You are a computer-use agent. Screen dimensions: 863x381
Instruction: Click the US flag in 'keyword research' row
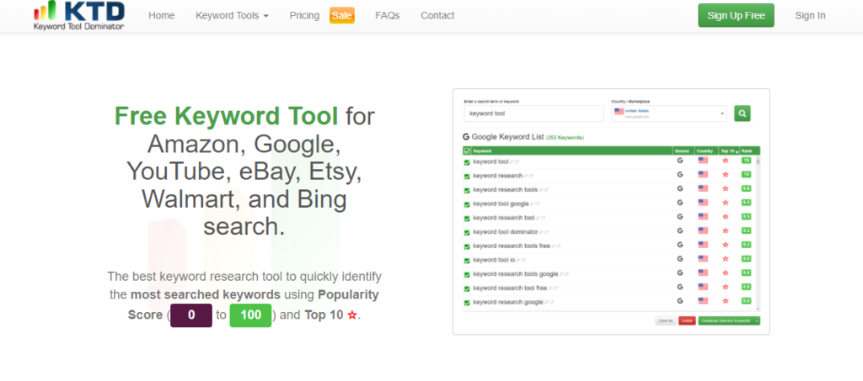pos(703,175)
